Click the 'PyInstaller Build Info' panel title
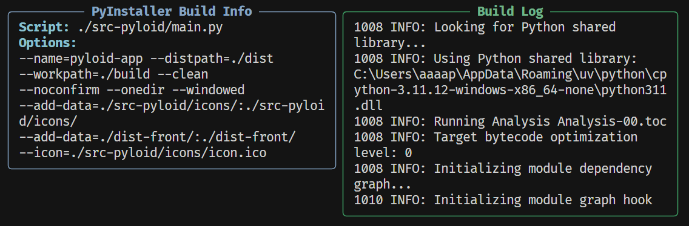Screen dimensions: 689x226 pos(172,11)
